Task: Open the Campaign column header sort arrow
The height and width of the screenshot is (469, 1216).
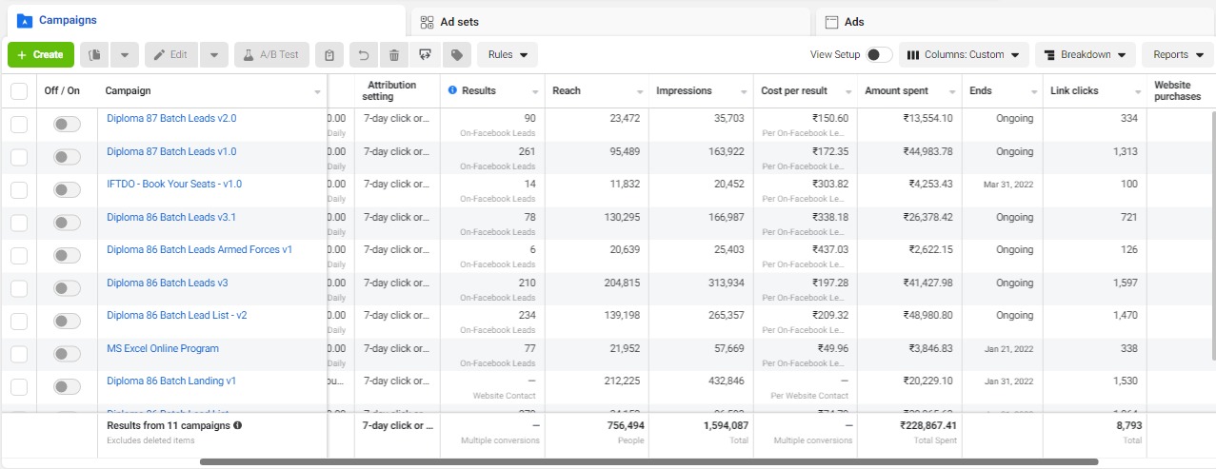Action: [x=317, y=92]
